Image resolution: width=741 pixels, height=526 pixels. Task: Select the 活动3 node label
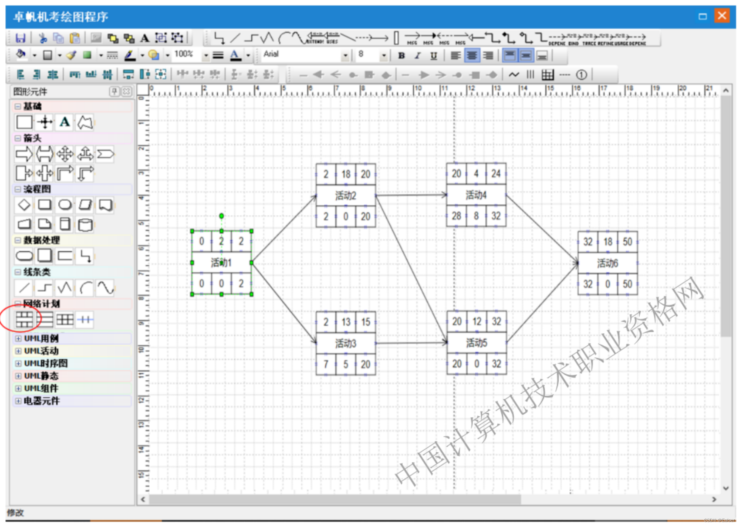point(346,344)
